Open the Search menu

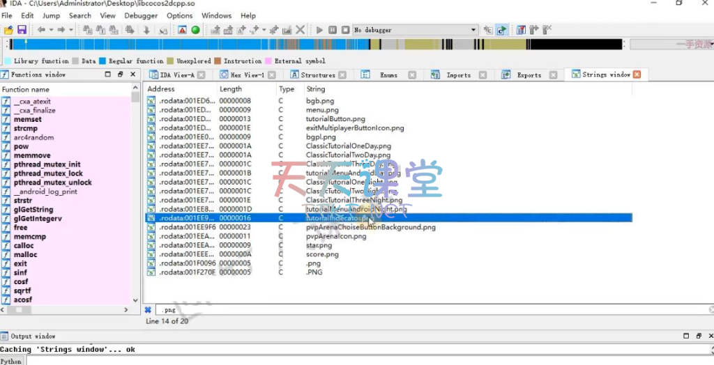click(79, 15)
